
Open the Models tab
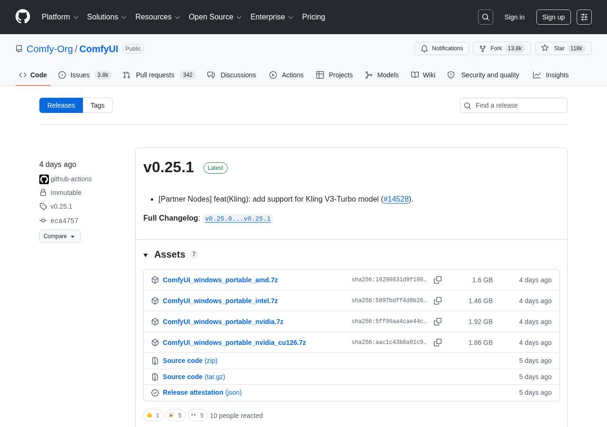tap(382, 75)
